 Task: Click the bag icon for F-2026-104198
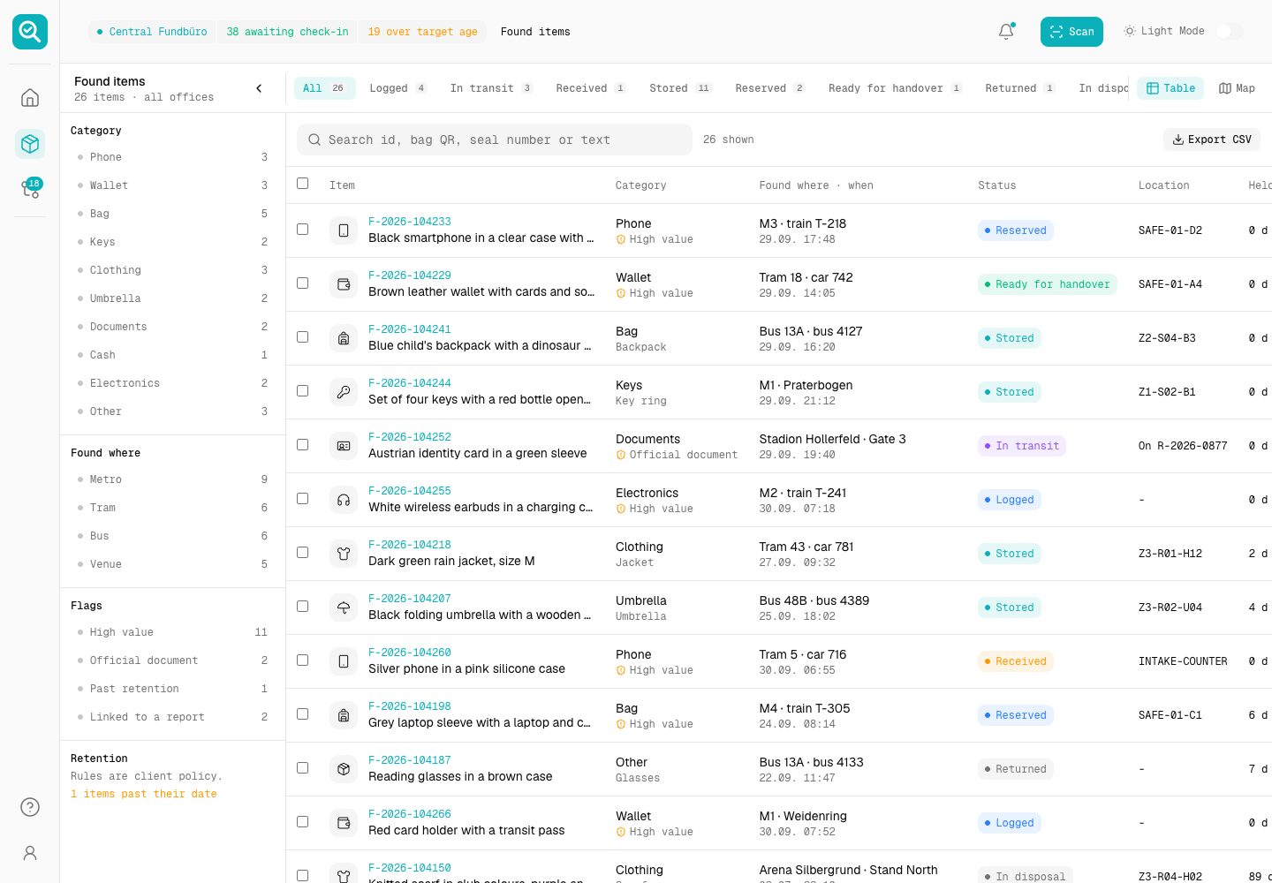344,715
